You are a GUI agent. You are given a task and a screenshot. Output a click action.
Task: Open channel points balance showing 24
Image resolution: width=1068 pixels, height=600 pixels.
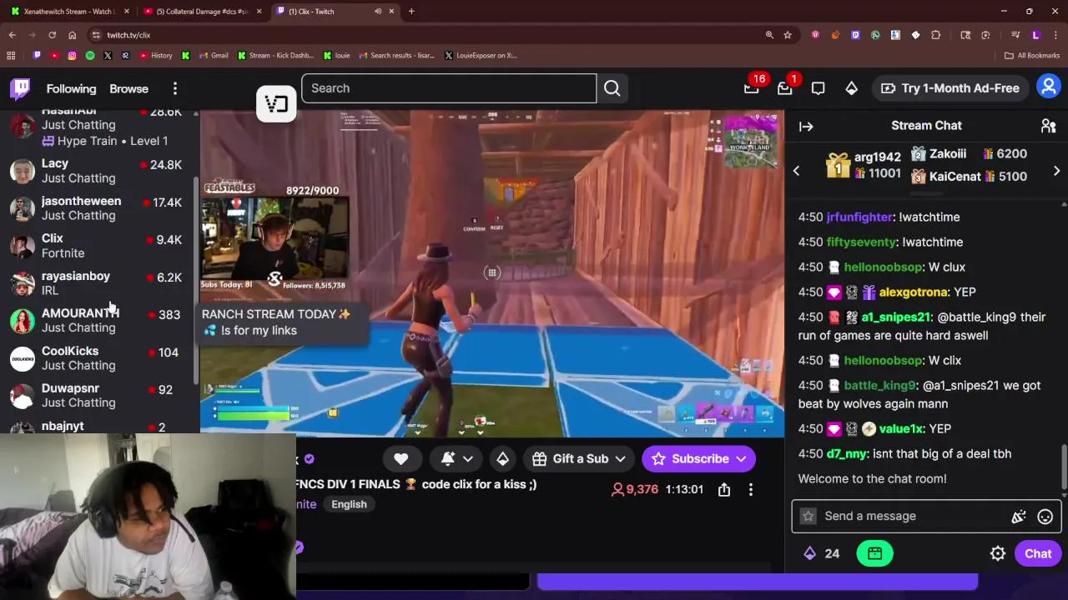click(x=822, y=553)
